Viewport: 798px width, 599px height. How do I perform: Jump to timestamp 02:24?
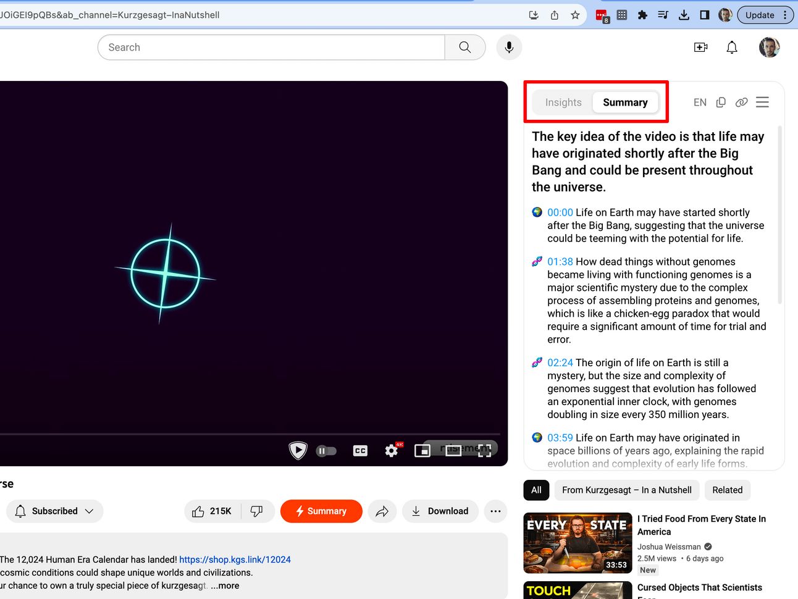point(560,362)
